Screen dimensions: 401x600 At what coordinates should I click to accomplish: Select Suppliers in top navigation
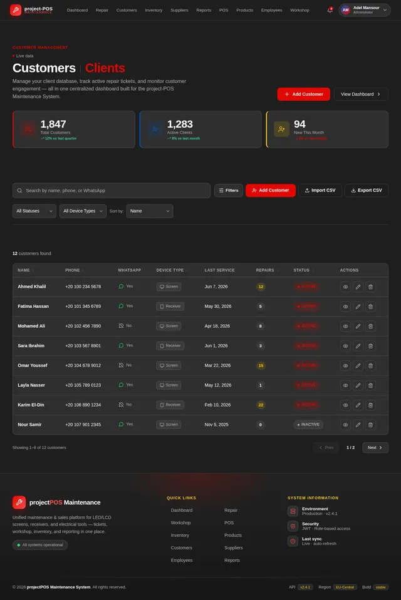[x=179, y=11]
